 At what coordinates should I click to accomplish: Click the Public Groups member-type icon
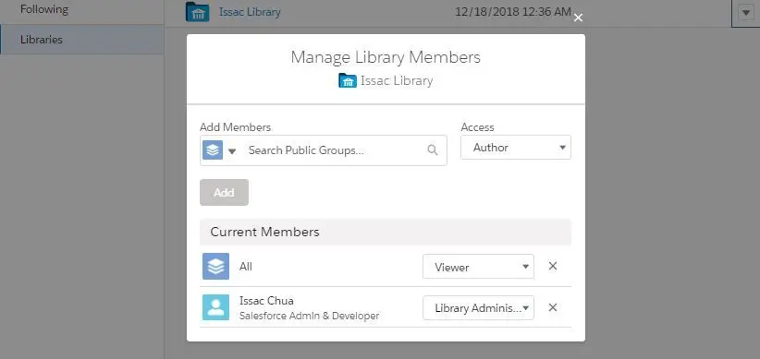tap(213, 150)
